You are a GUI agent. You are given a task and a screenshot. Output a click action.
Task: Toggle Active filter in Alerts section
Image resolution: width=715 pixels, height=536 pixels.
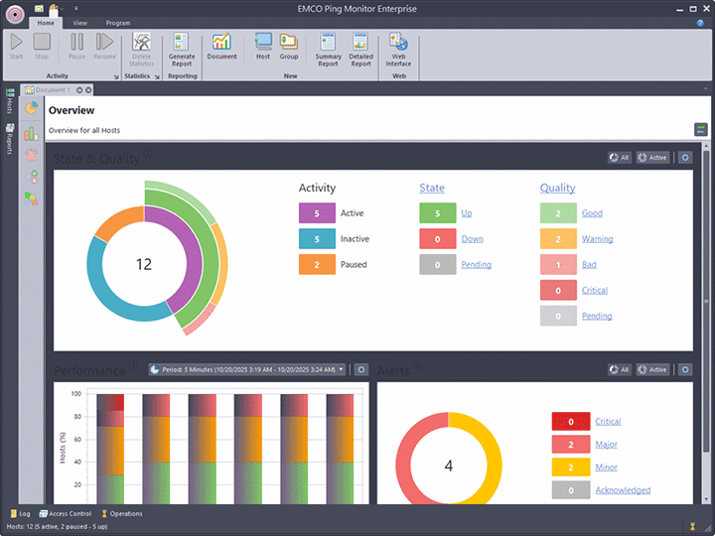pos(652,369)
